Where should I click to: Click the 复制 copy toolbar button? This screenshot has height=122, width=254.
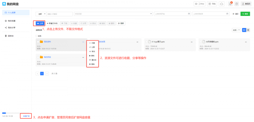[102, 23]
